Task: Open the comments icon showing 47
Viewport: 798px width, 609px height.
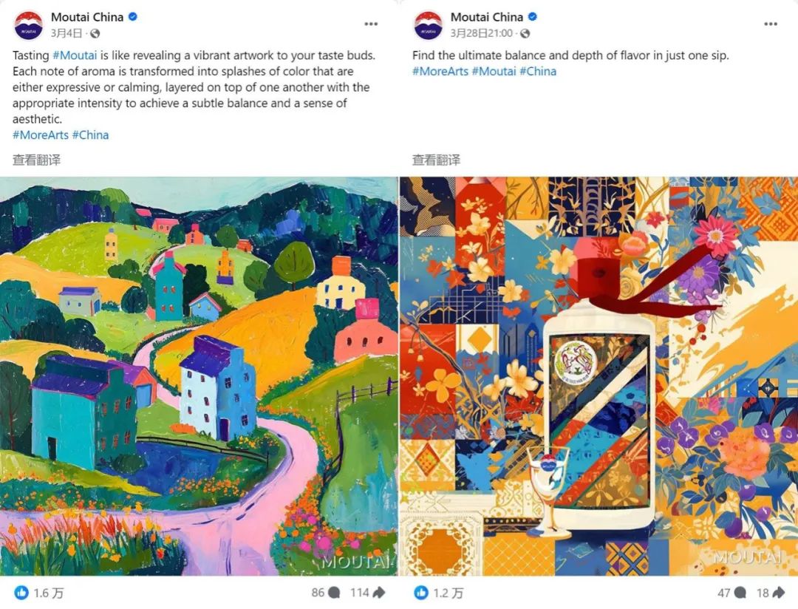Action: click(740, 593)
